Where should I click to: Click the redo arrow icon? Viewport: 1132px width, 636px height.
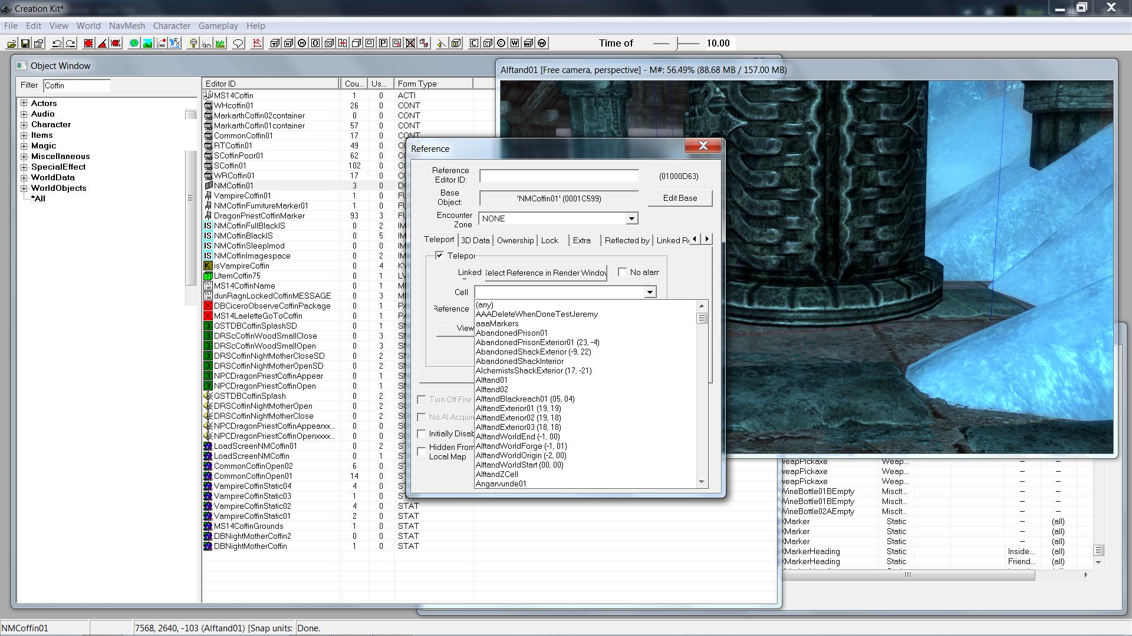point(71,43)
